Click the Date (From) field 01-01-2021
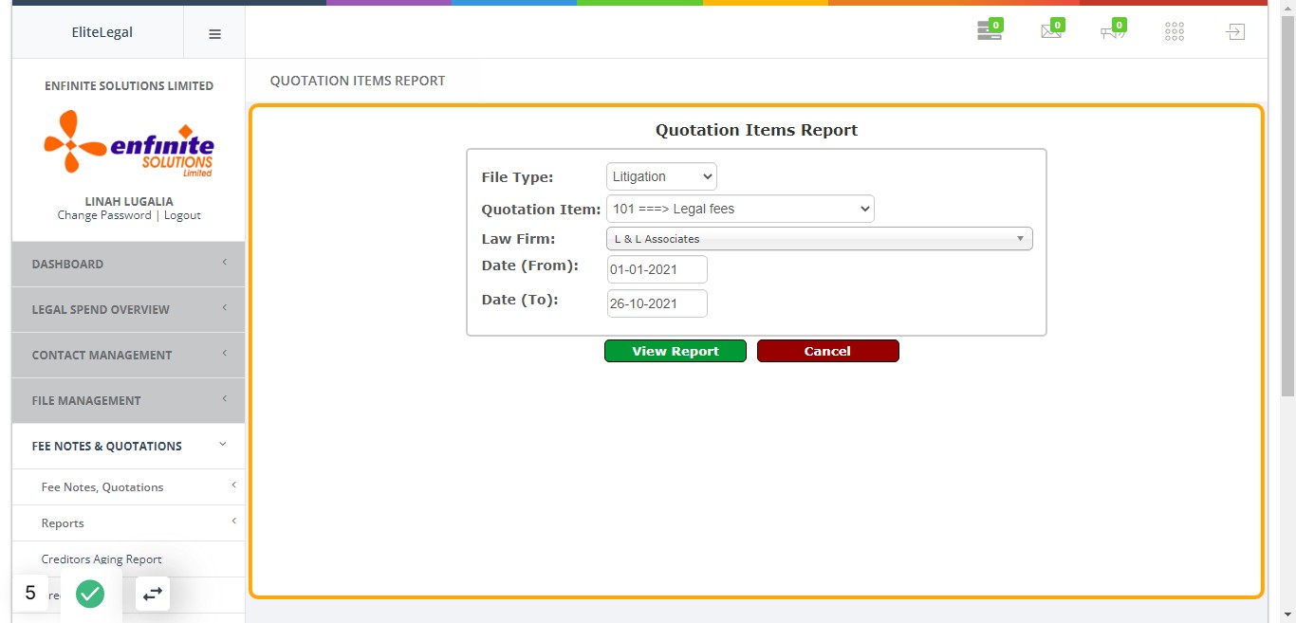The height and width of the screenshot is (623, 1296). 657,269
